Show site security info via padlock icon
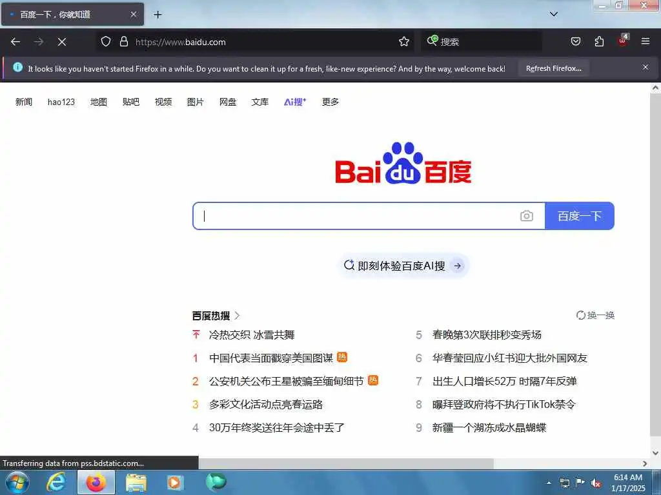661x495 pixels. click(x=123, y=41)
